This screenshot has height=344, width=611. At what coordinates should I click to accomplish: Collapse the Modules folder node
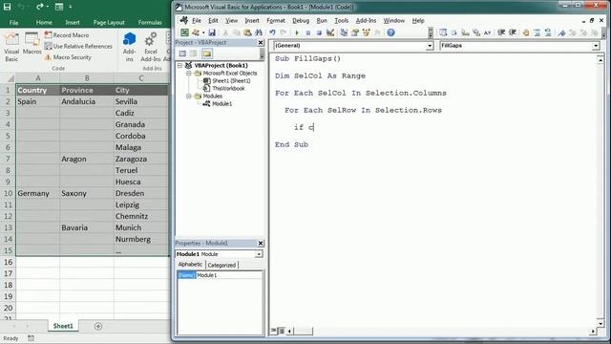189,96
